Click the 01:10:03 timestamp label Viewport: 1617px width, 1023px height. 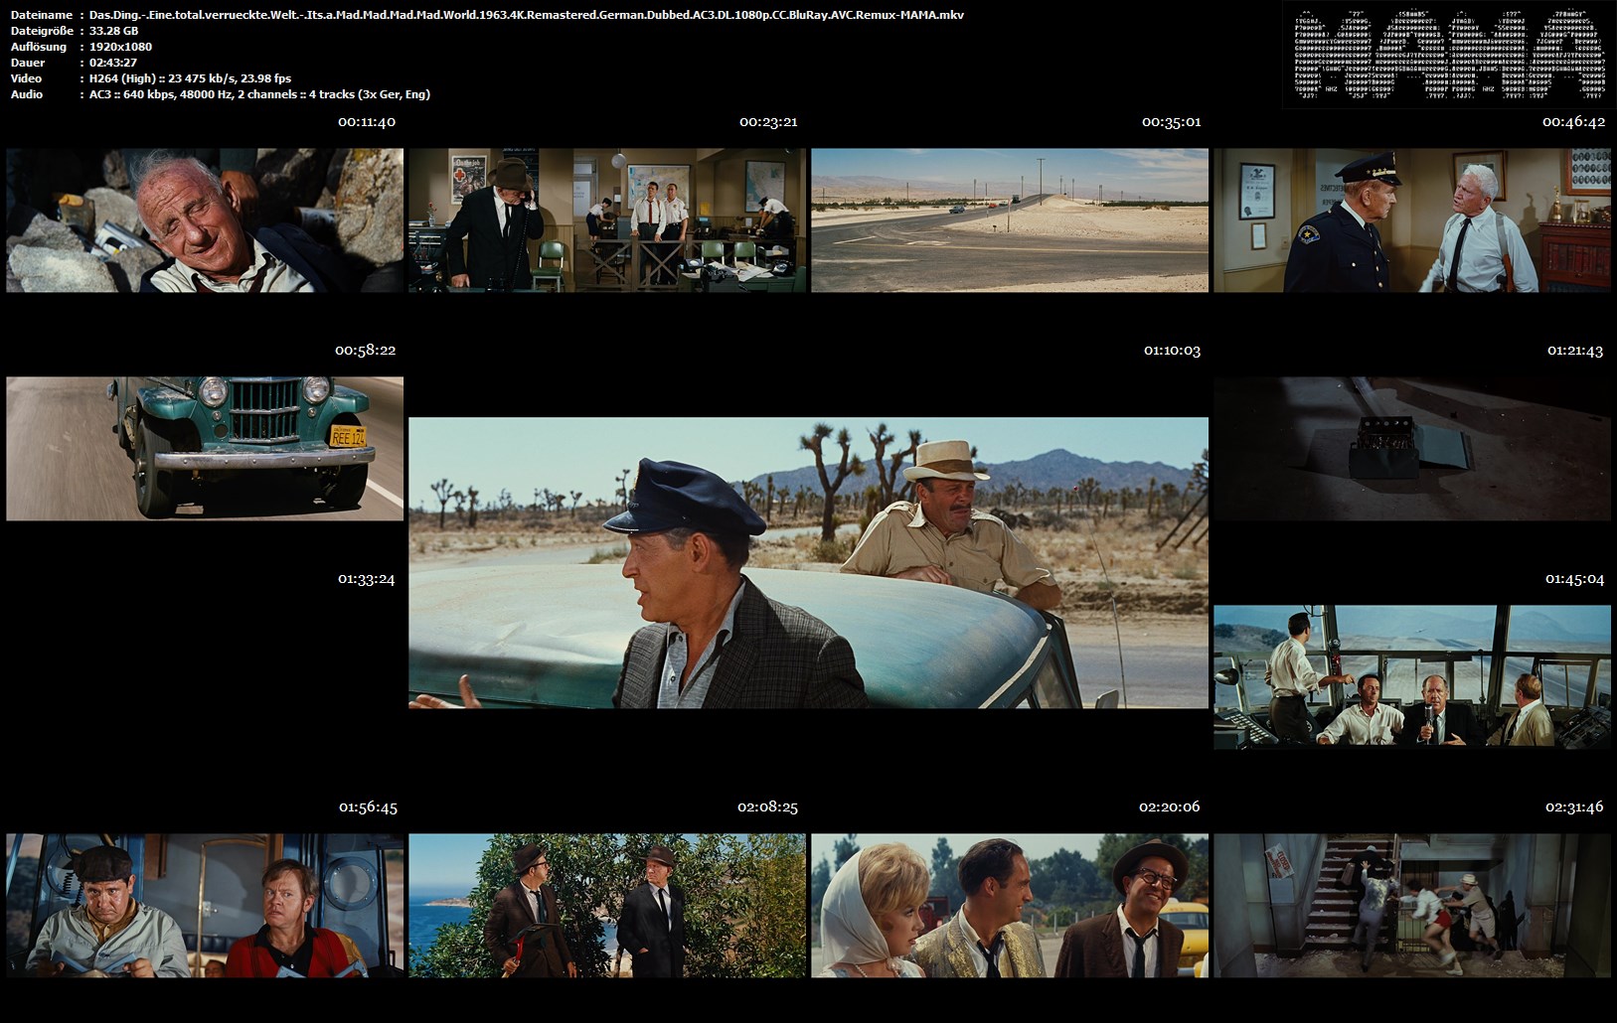click(x=1172, y=351)
